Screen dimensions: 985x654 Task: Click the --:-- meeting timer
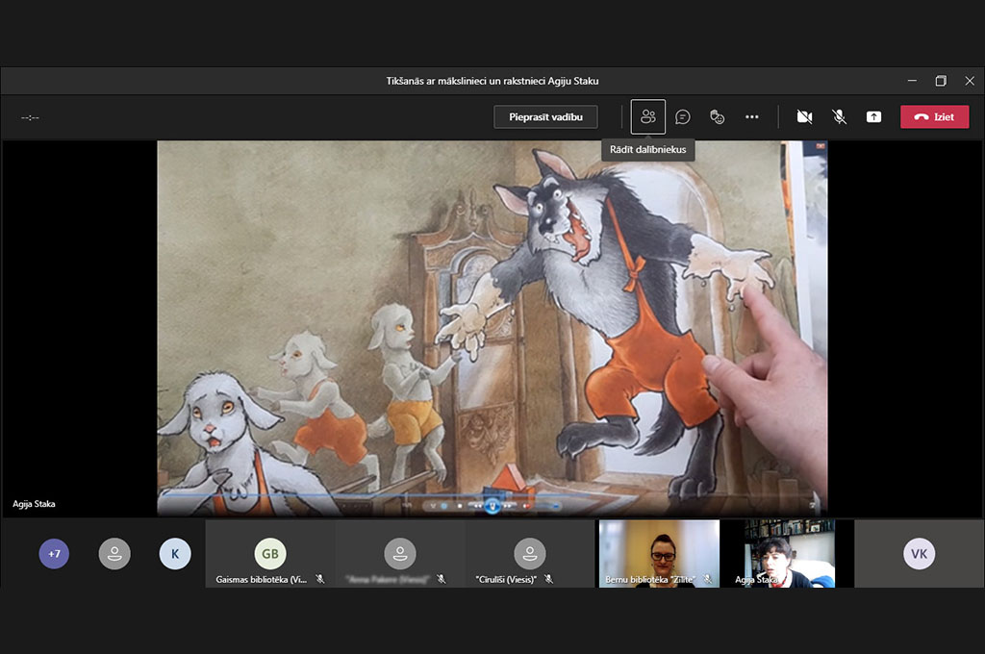tap(30, 117)
